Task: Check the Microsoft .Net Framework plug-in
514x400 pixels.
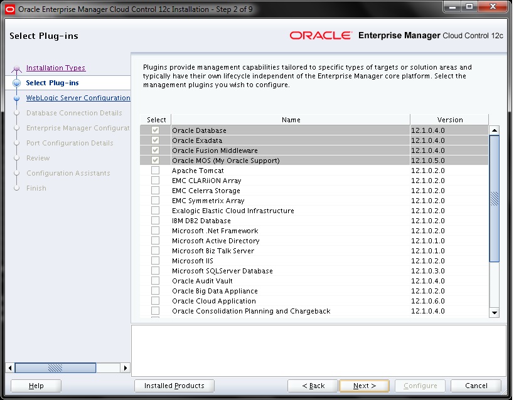Action: tap(156, 231)
